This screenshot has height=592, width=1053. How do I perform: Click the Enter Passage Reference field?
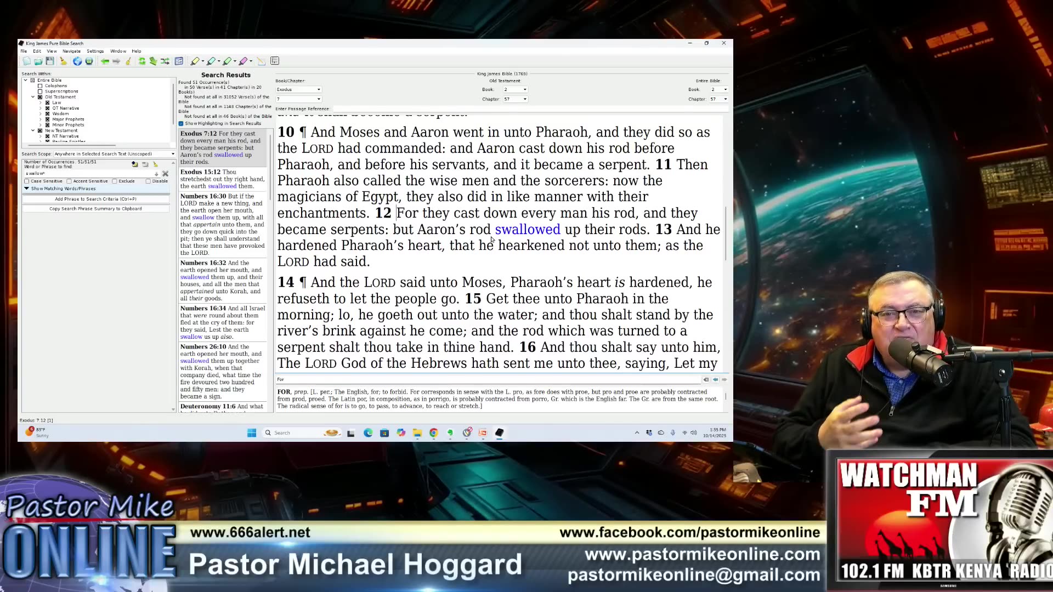(x=526, y=109)
